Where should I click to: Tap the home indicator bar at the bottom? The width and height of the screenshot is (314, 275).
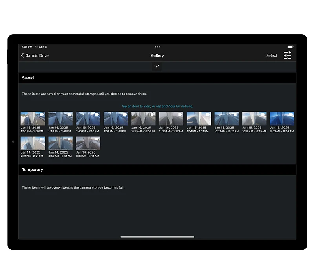tap(157, 237)
